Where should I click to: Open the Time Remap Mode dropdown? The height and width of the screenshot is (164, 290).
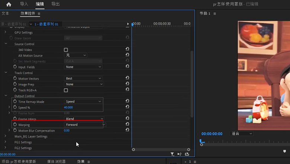coord(83,102)
